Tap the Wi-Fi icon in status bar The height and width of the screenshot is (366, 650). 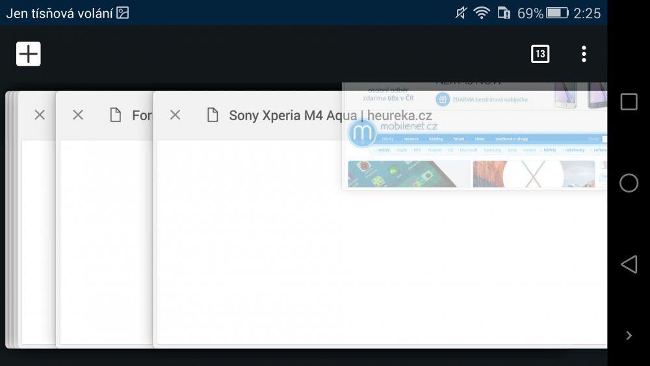[482, 13]
